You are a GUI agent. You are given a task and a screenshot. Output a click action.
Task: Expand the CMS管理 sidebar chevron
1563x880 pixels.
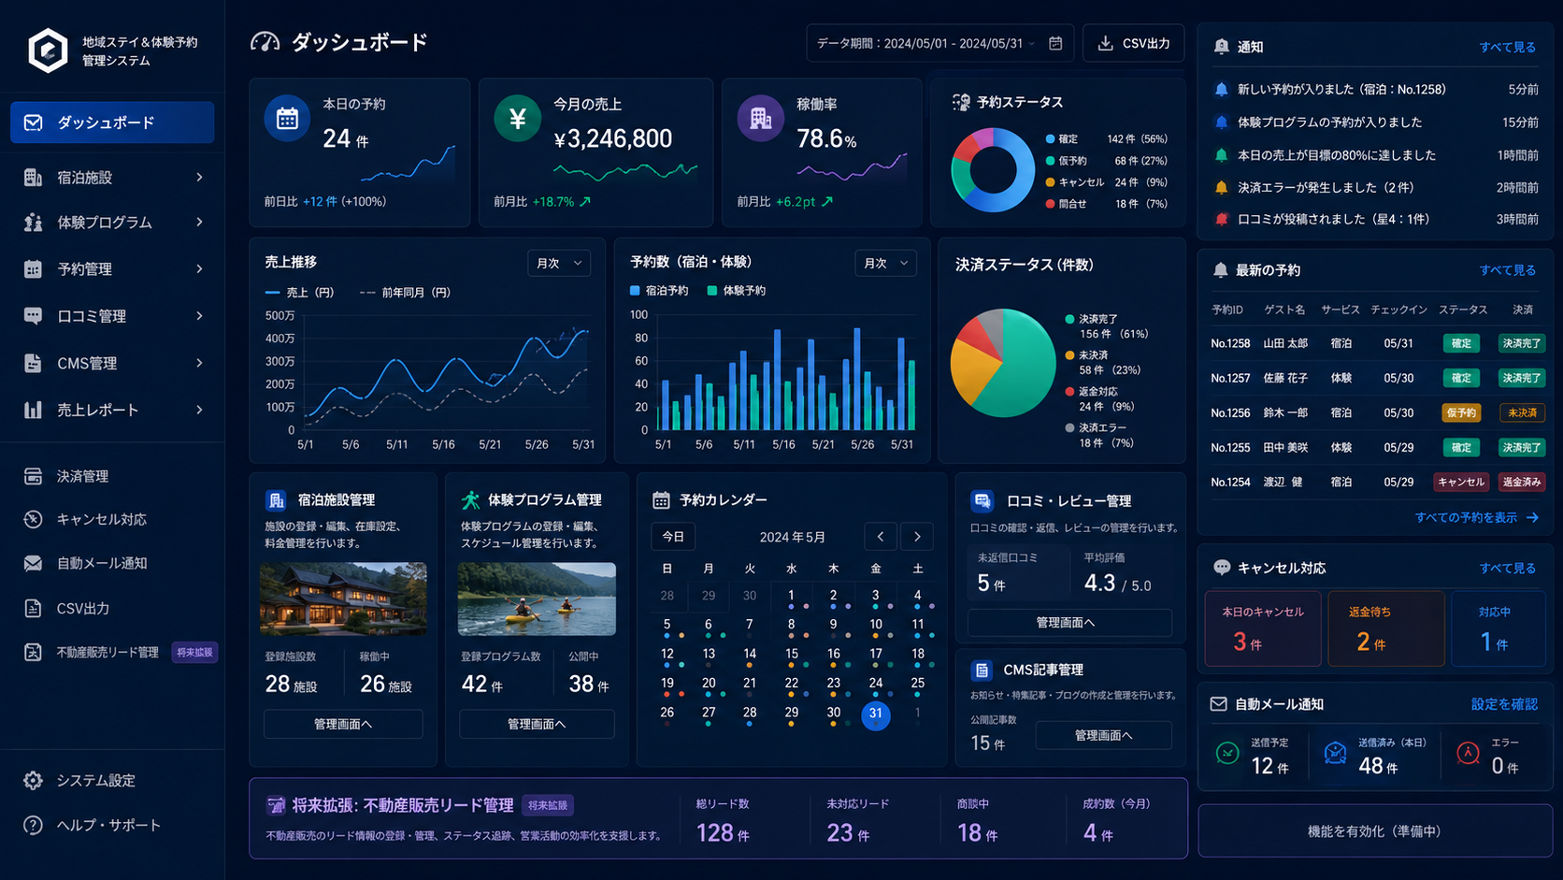[x=199, y=363]
